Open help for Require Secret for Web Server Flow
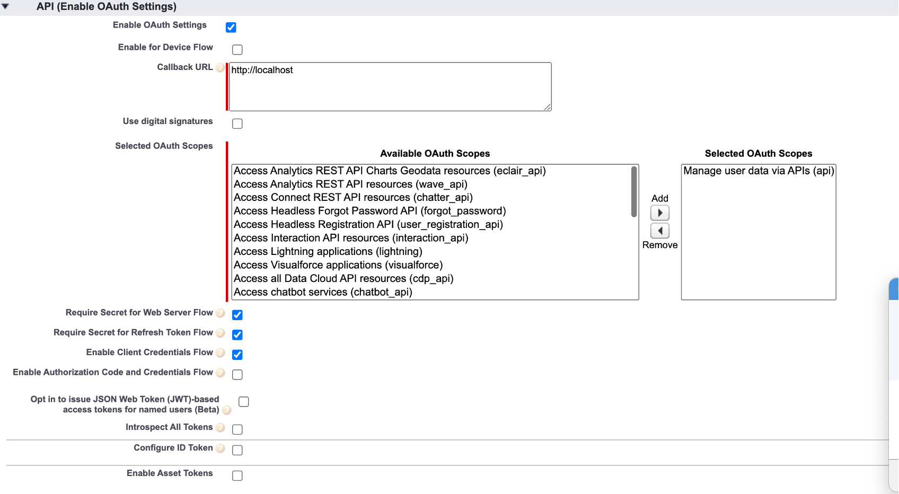The height and width of the screenshot is (494, 899). point(220,313)
